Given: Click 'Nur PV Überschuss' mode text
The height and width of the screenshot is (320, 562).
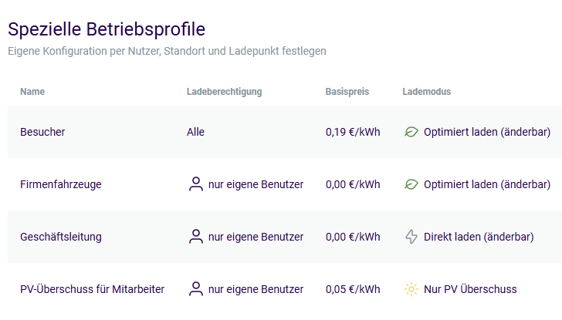Looking at the screenshot, I should (470, 289).
